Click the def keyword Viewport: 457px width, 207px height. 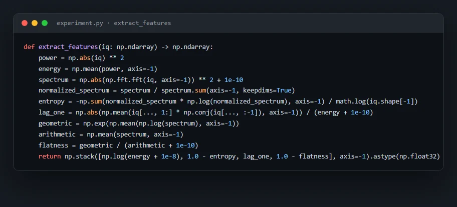tap(29, 47)
